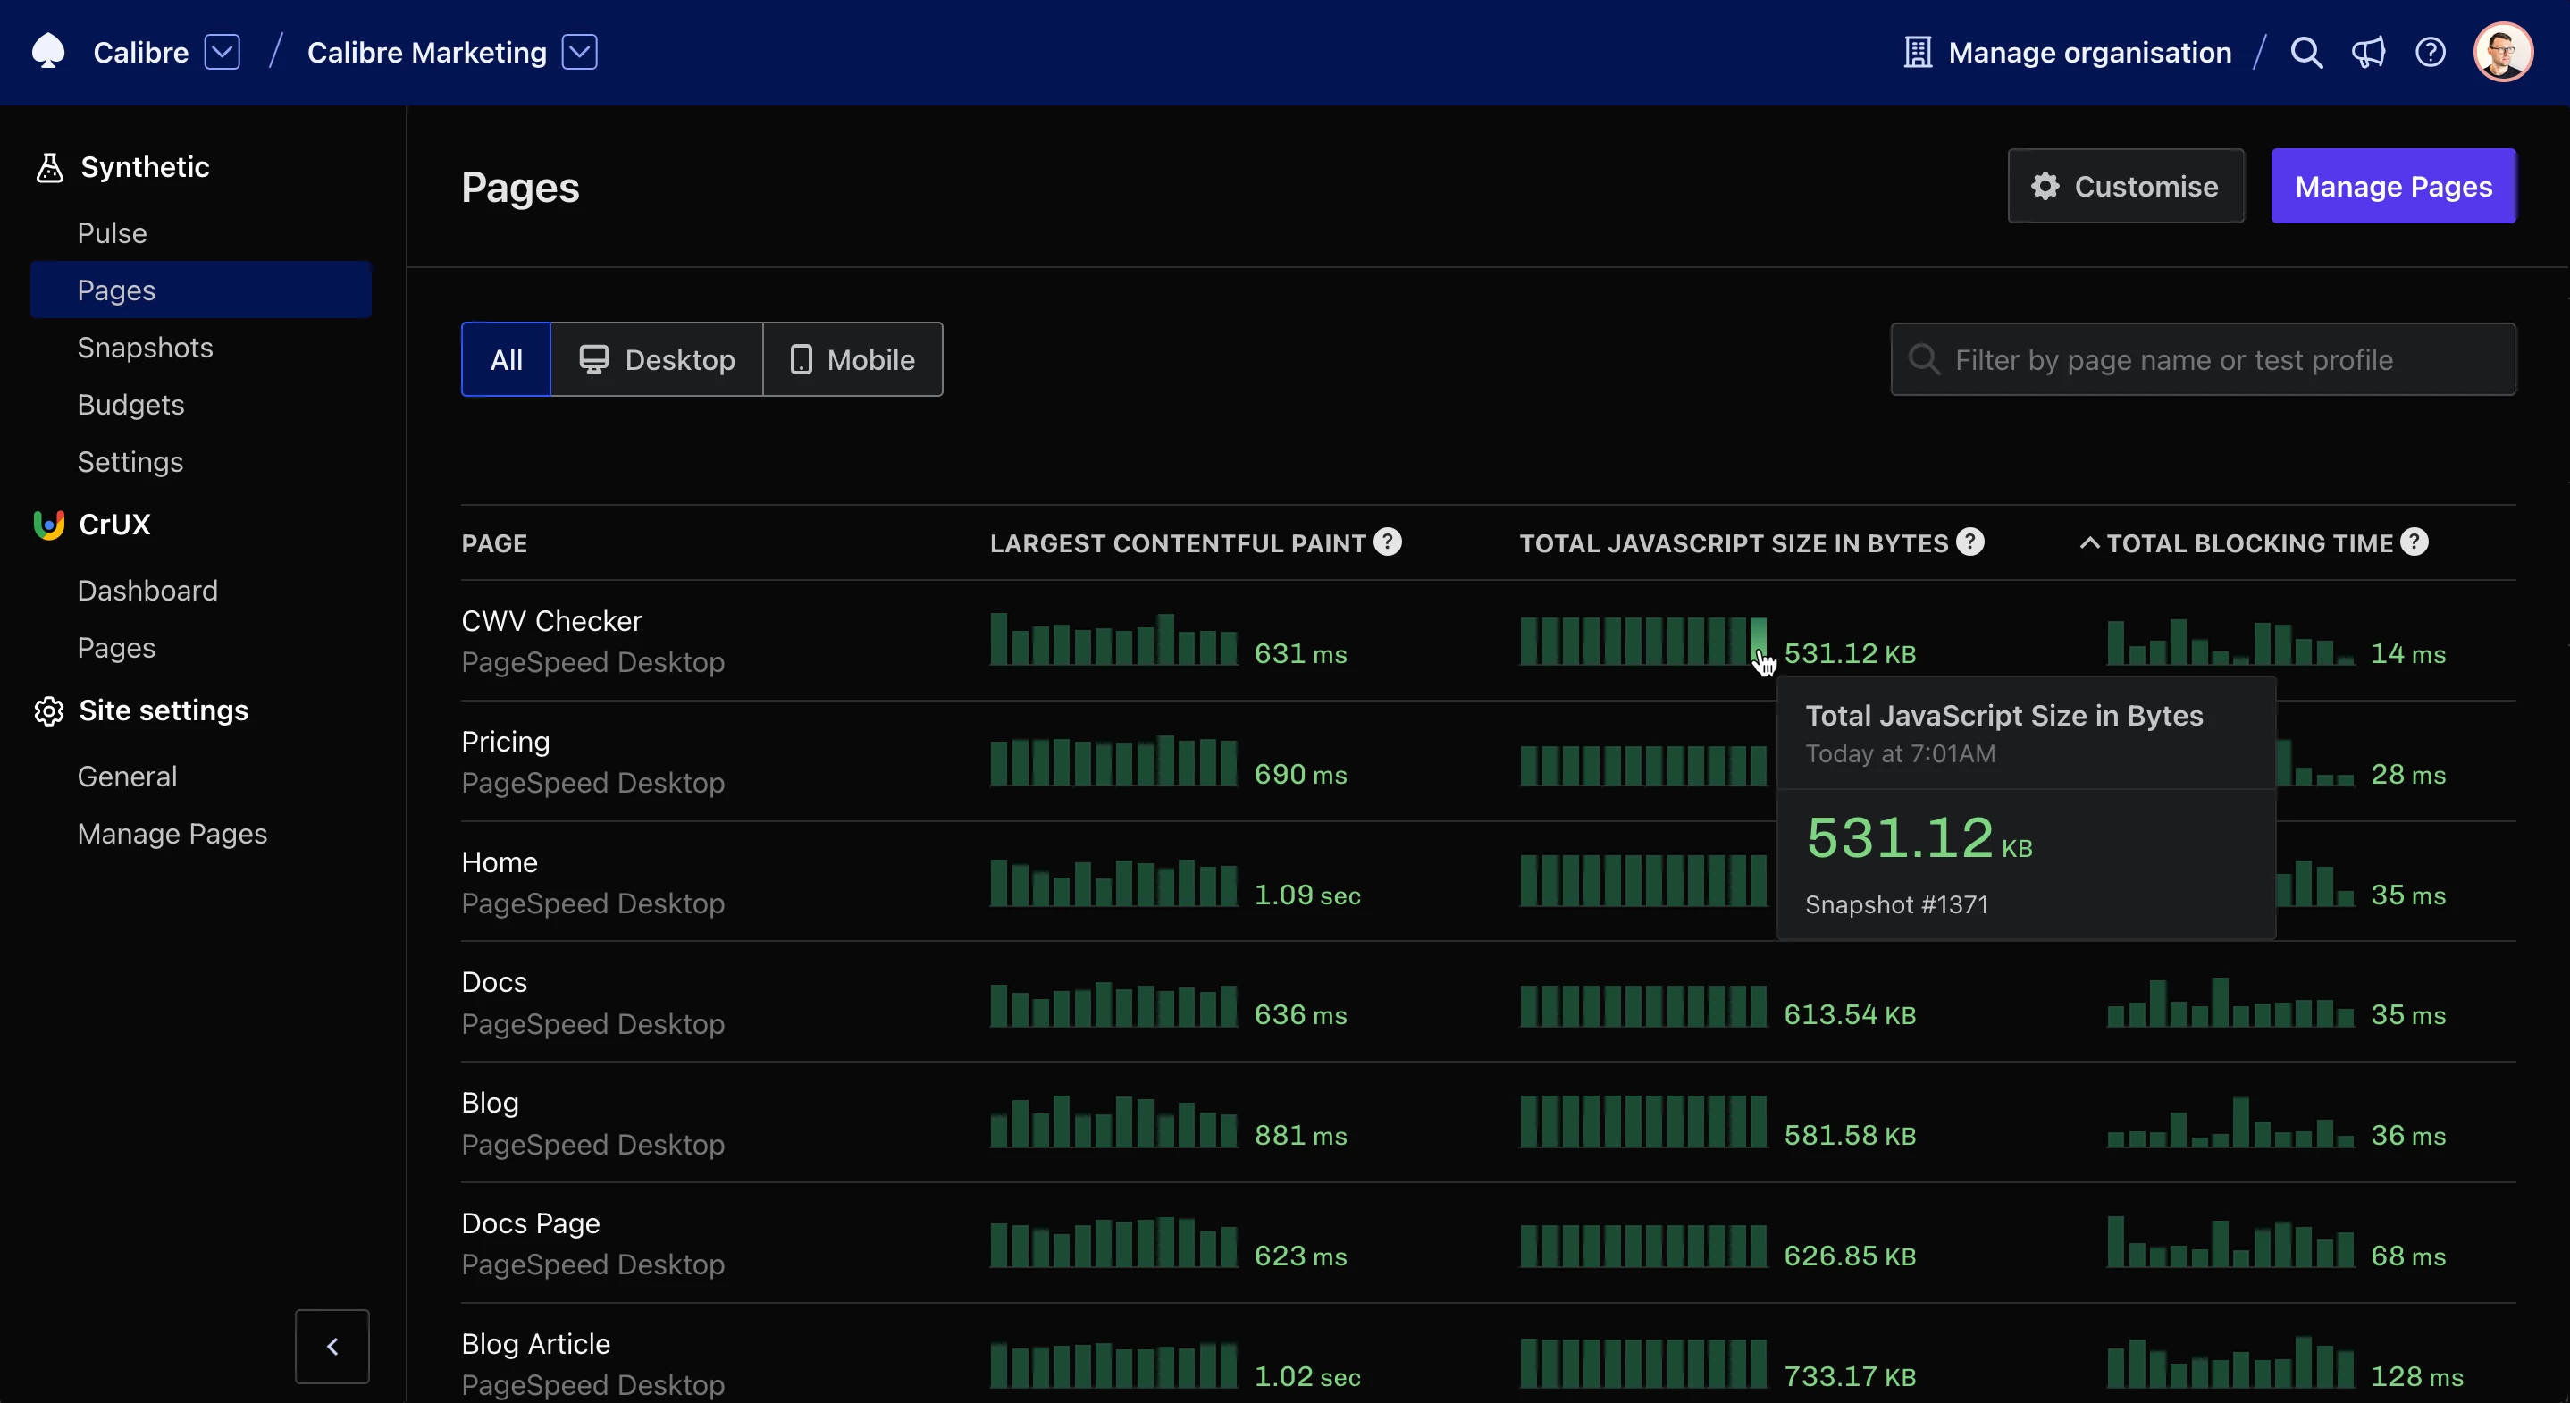2570x1403 pixels.
Task: Select the Synthetic flask icon in sidebar
Action: [x=48, y=166]
